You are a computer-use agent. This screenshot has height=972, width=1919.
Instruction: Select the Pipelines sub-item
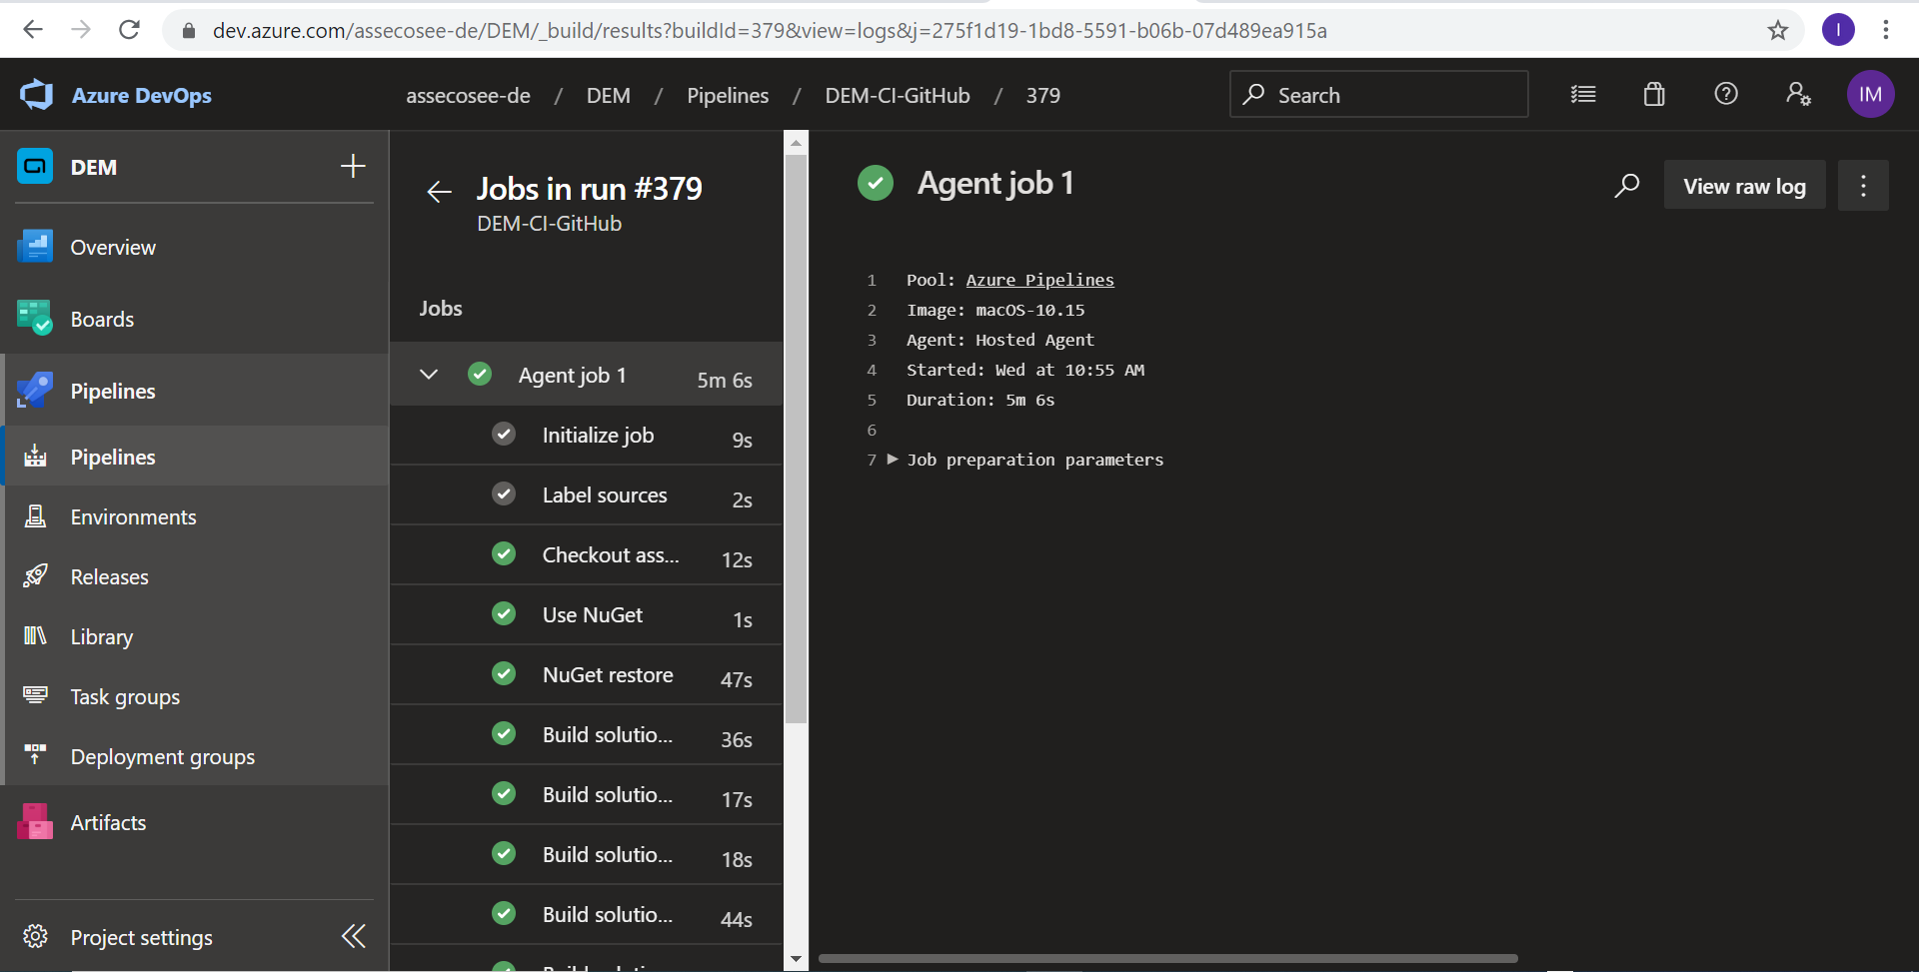coord(195,457)
